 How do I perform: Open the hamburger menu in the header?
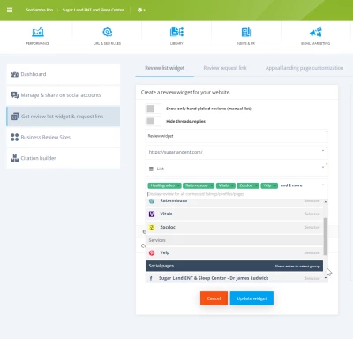(10, 10)
